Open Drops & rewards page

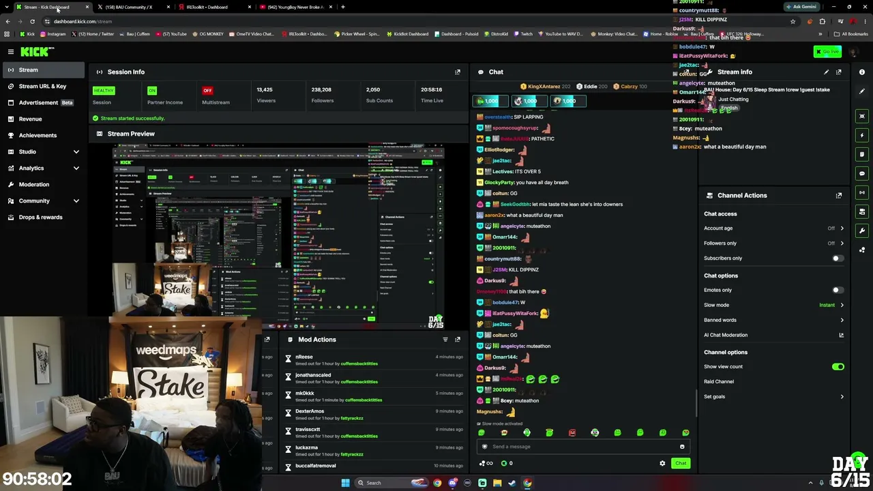pos(44,217)
